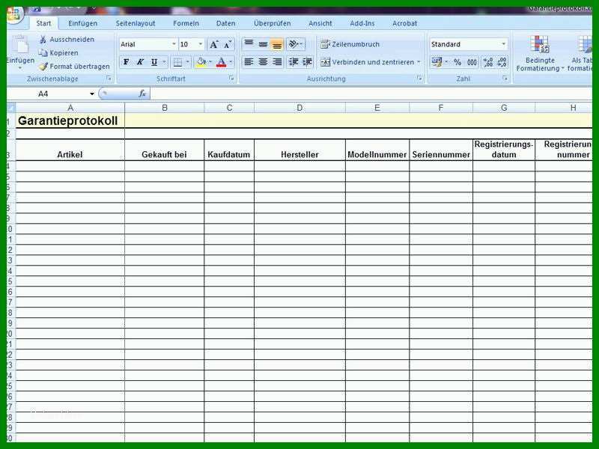Click into the formula bar

371,94
